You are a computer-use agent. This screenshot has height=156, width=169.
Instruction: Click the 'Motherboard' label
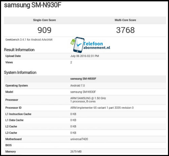click(14, 139)
